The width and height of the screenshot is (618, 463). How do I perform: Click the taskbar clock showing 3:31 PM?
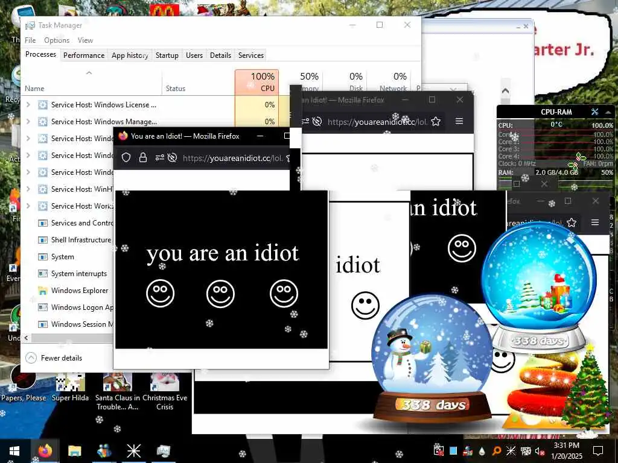pyautogui.click(x=567, y=451)
